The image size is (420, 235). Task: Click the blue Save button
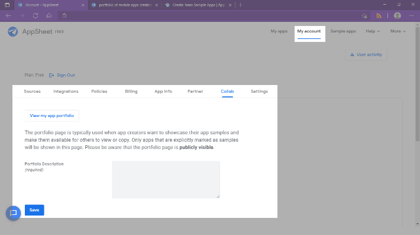[34, 210]
